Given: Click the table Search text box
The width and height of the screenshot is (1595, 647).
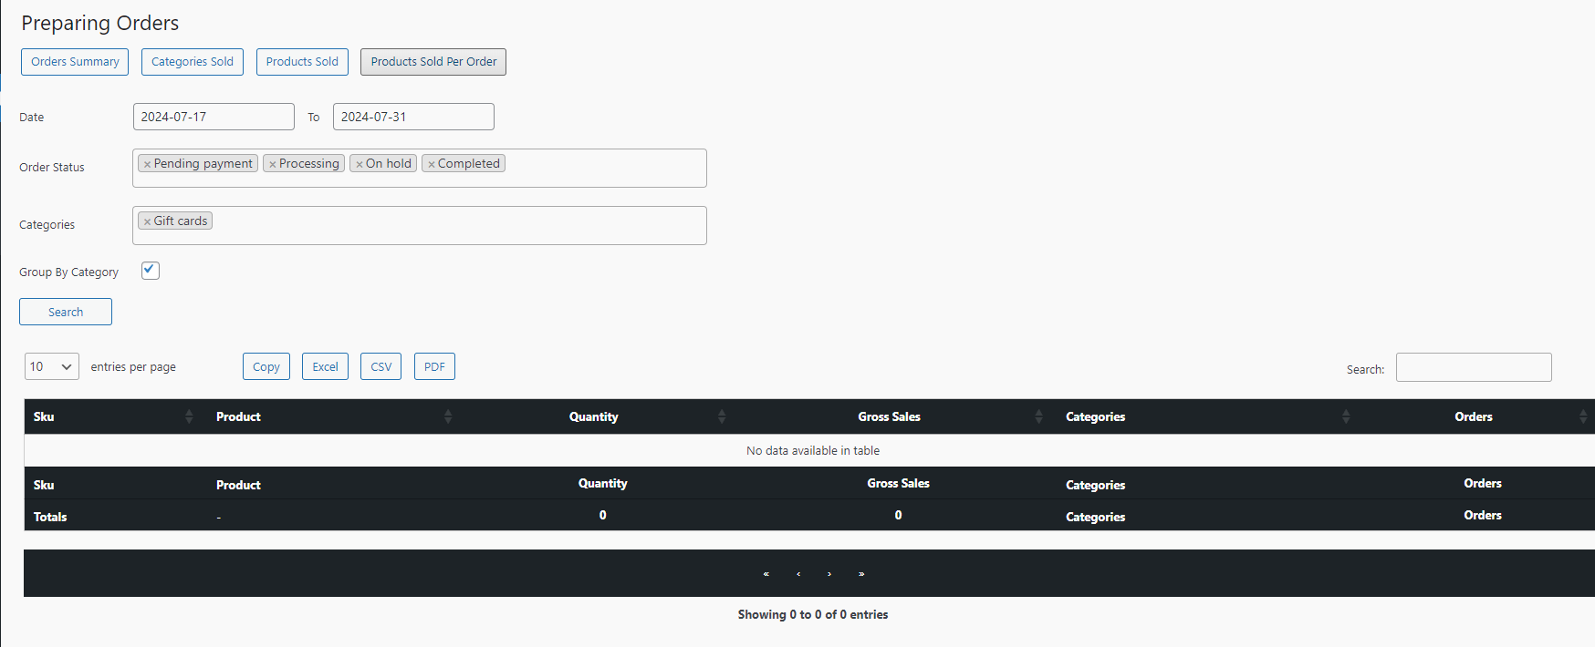Looking at the screenshot, I should tap(1474, 367).
